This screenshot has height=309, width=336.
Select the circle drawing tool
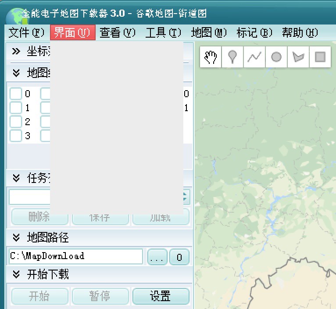(x=276, y=57)
